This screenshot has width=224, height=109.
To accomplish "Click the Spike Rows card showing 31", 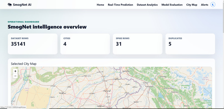I will point(138,44).
